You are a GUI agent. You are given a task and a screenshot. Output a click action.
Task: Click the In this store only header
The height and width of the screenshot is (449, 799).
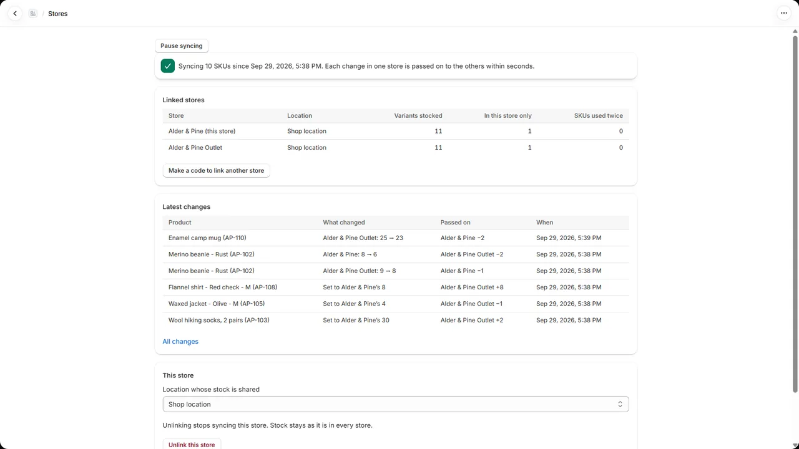508,115
